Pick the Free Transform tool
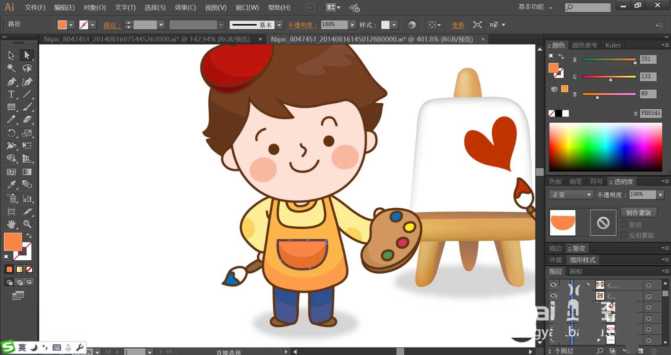 [x=27, y=146]
